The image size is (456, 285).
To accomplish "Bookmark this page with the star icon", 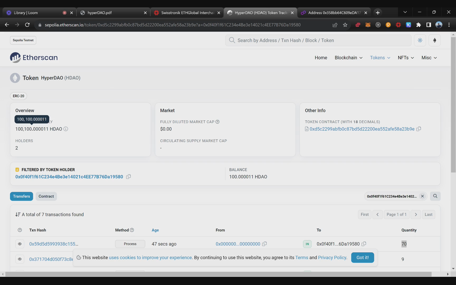I will pyautogui.click(x=345, y=25).
